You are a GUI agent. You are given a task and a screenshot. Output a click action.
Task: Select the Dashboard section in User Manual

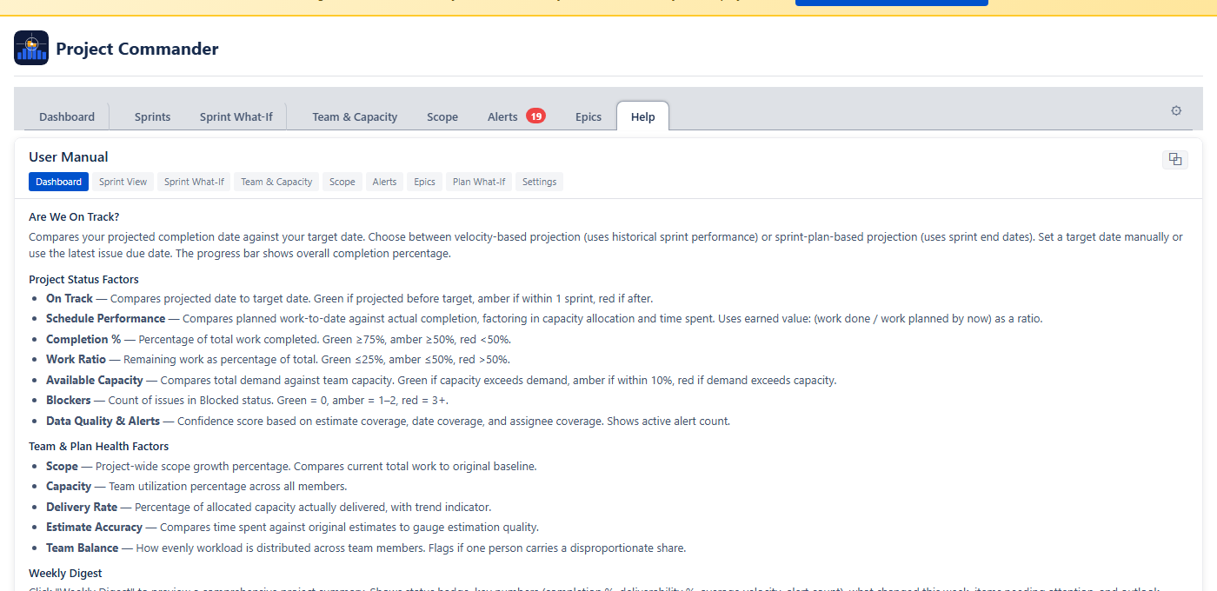pos(58,182)
